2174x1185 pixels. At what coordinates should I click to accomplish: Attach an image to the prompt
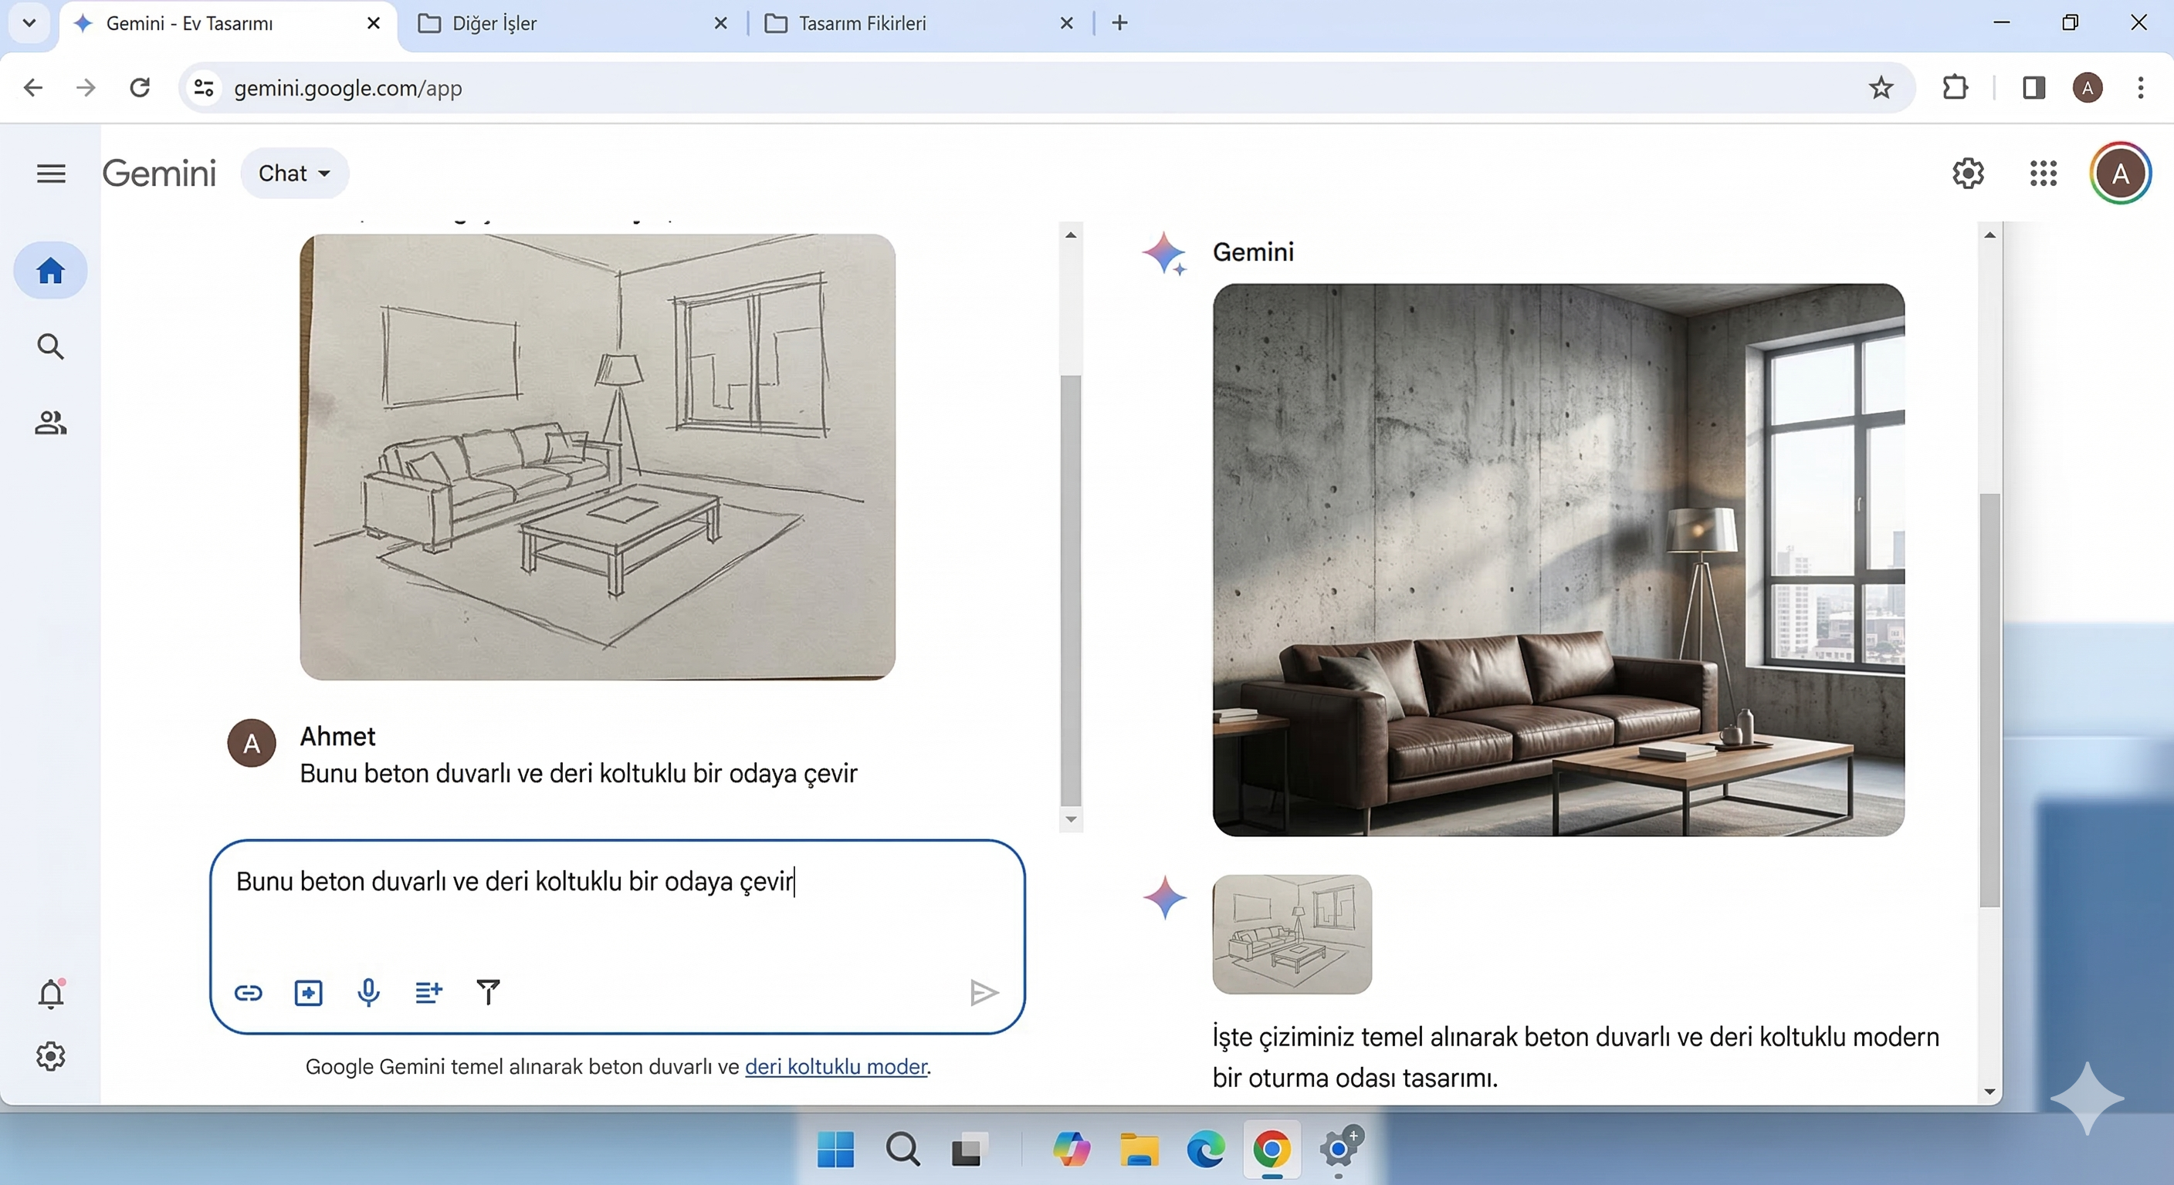point(309,993)
